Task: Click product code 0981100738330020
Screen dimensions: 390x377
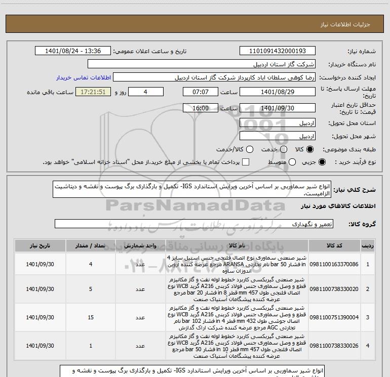Action: 334,289
